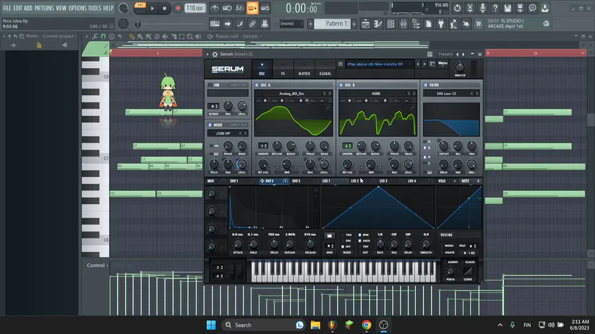595x334 pixels.
Task: Select the LFO 3 tab in Serum
Action: (383, 181)
